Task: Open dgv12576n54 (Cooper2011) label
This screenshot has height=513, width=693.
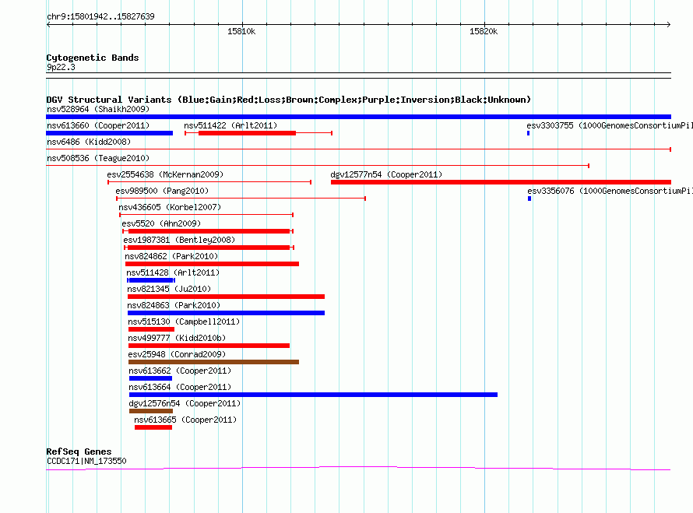Action: click(x=185, y=403)
